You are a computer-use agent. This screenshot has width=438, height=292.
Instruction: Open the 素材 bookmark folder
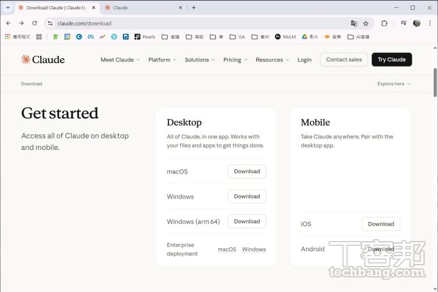pos(260,37)
